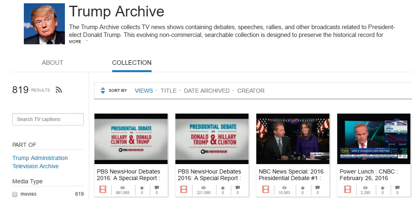Click the SORT BY label
The width and height of the screenshot is (412, 201).
pyautogui.click(x=118, y=91)
